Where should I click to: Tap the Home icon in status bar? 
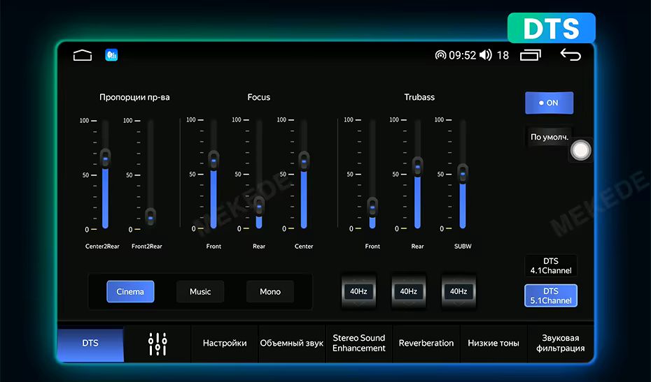pos(83,55)
